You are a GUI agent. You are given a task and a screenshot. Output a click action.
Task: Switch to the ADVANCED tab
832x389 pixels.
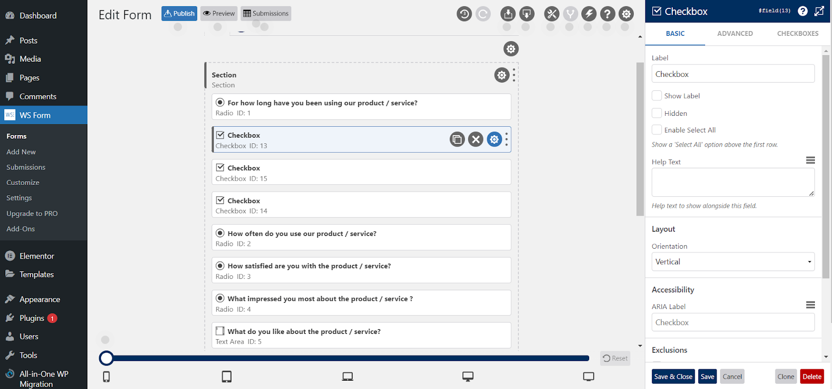735,34
